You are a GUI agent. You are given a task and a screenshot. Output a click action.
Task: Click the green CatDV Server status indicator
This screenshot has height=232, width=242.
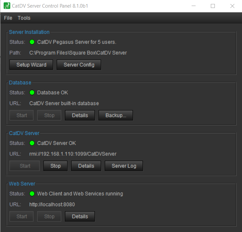[32, 143]
